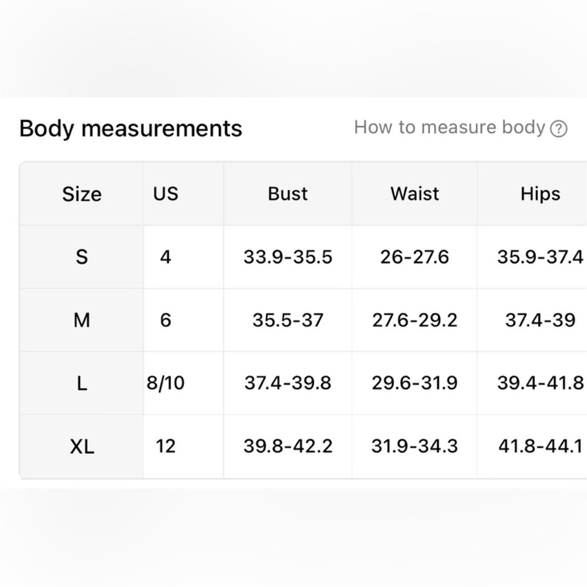The image size is (587, 587).
Task: Click waist value 29.6-31.9
Action: tap(414, 383)
